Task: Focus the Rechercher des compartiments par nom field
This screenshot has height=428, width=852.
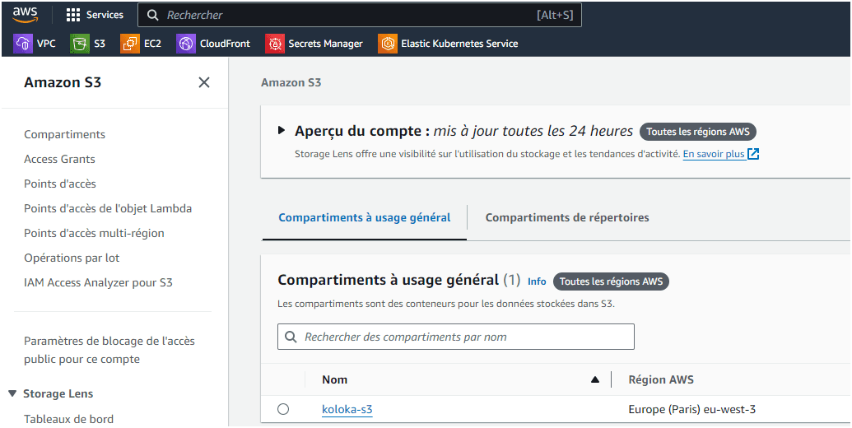Action: pyautogui.click(x=456, y=337)
